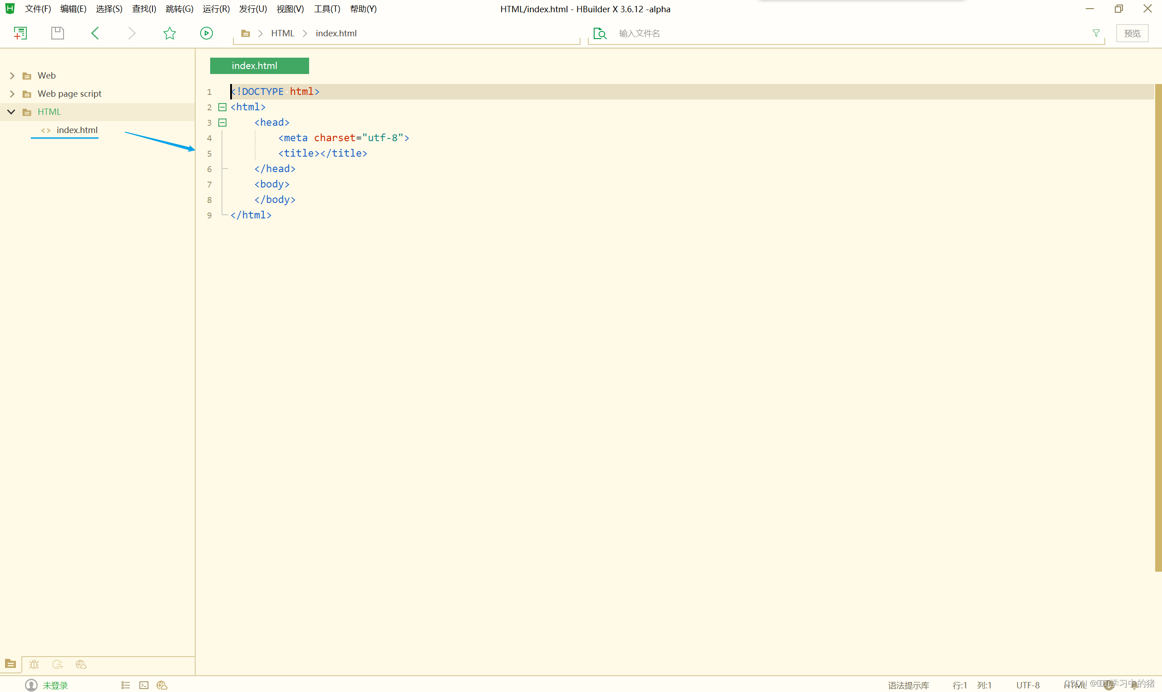Open the terminal icon in status bar
This screenshot has width=1162, height=692.
coord(143,685)
